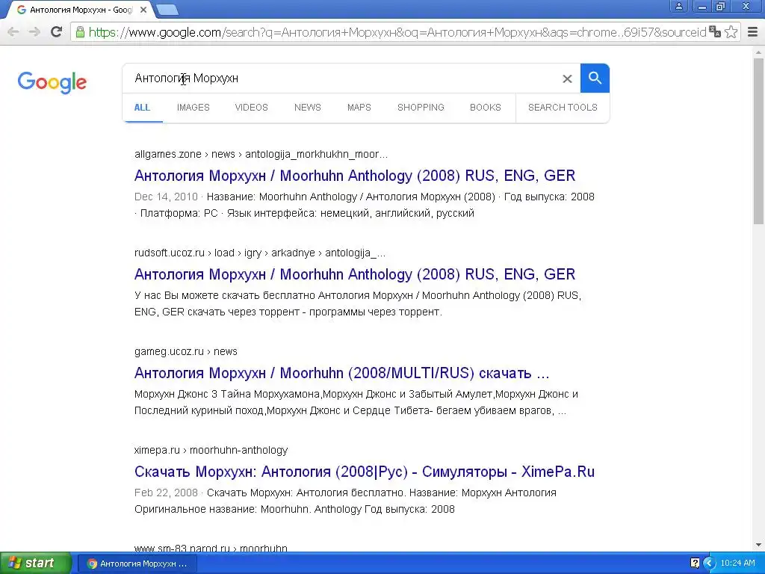Click the green padlock security icon

80,32
